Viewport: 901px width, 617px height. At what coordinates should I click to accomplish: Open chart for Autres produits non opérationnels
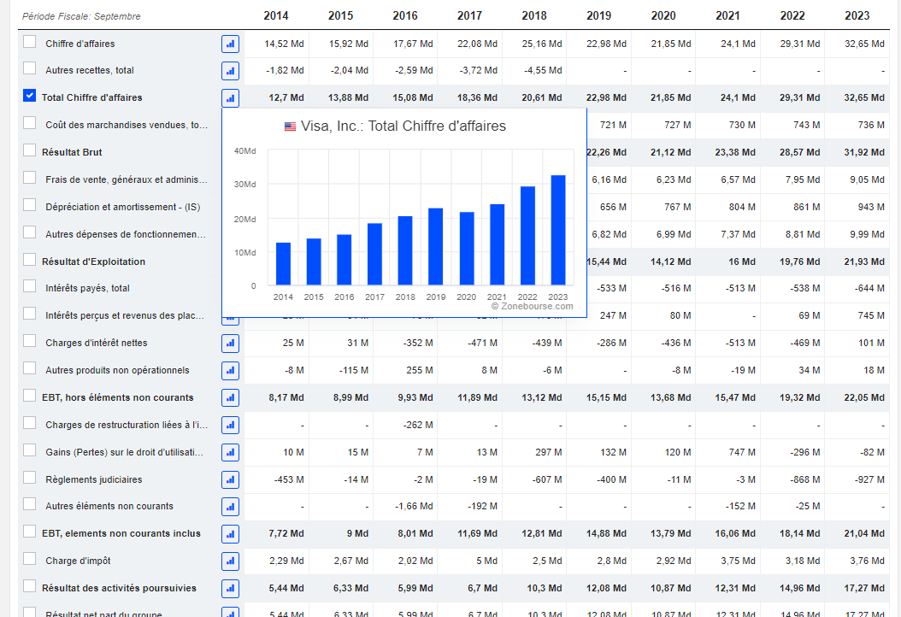230,371
